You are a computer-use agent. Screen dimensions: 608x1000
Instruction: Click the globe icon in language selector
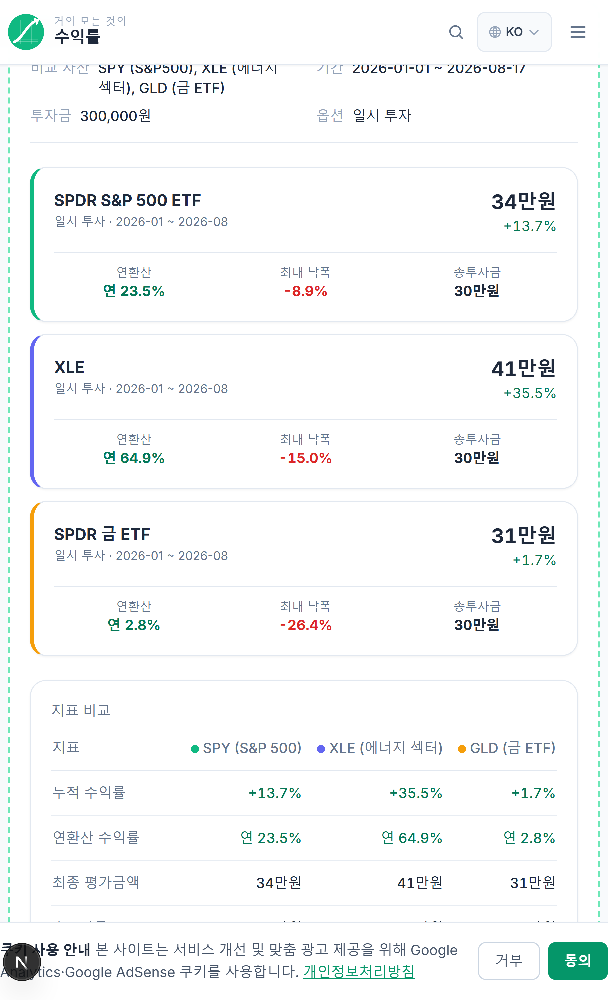(495, 32)
